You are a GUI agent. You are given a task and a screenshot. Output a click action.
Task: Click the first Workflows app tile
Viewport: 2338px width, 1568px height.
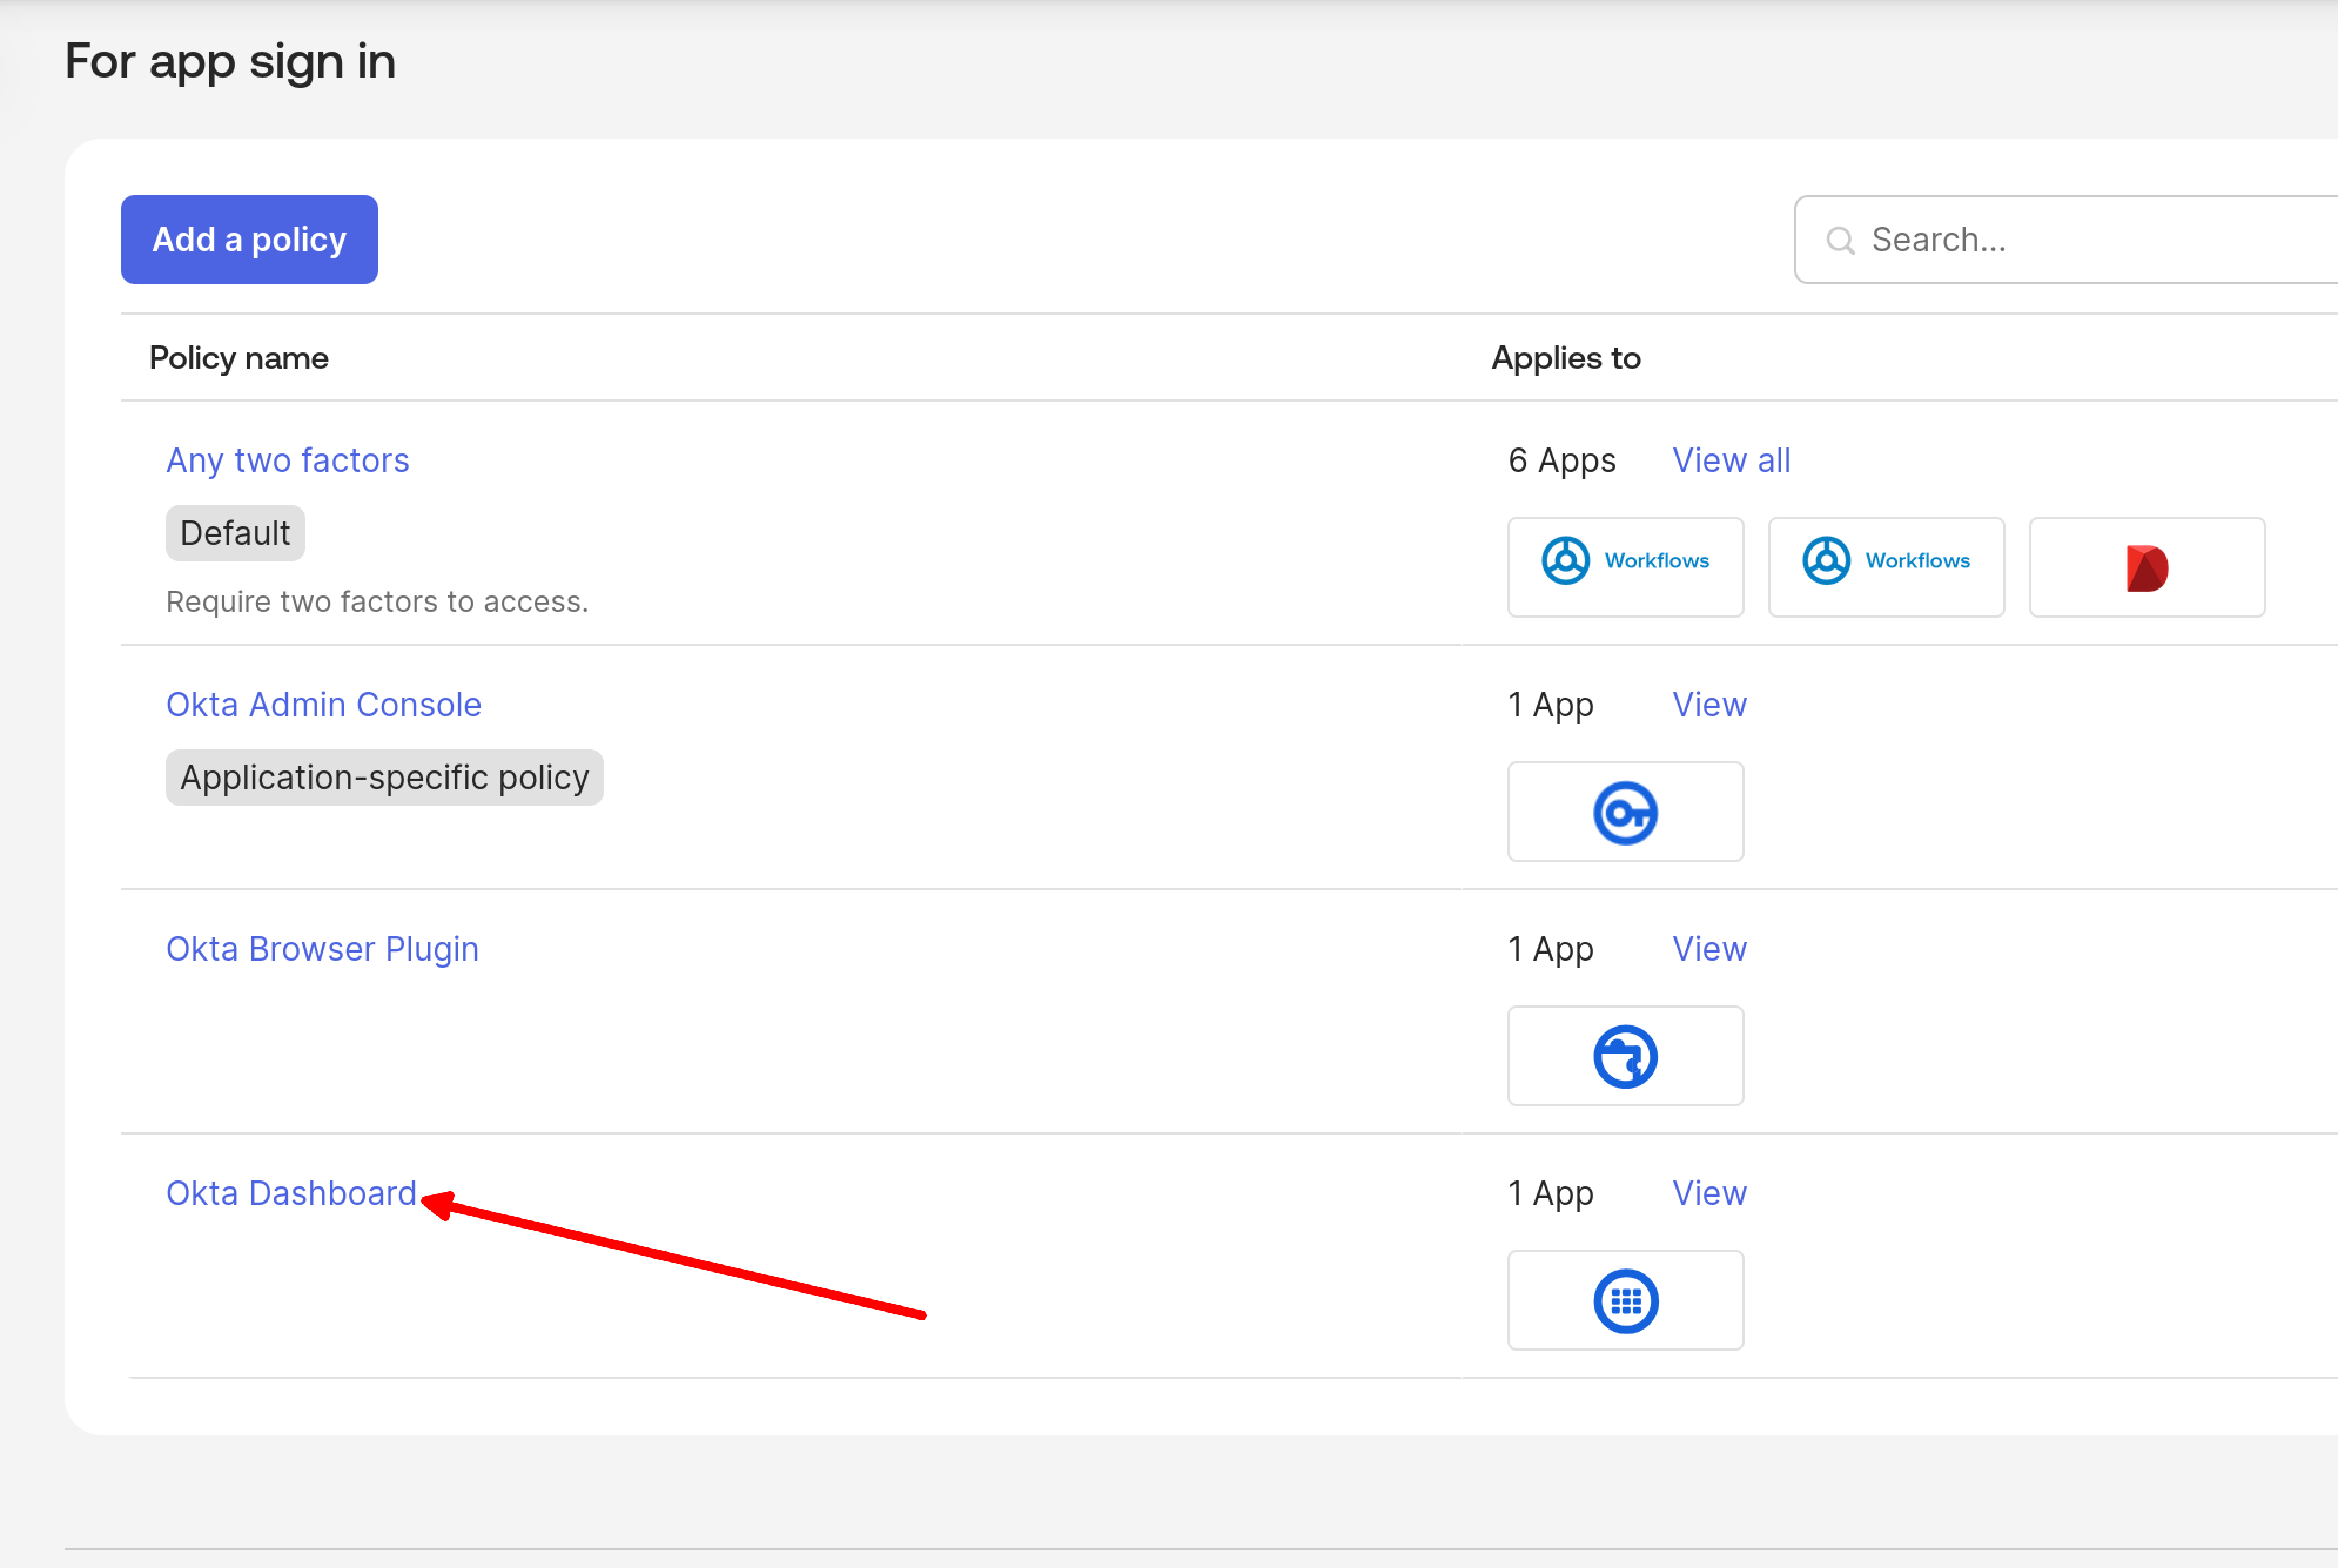(x=1625, y=566)
